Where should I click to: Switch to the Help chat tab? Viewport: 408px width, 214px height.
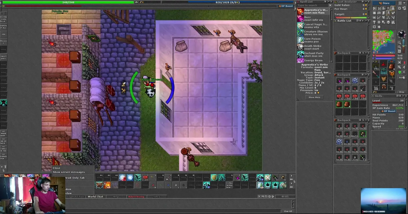pyautogui.click(x=115, y=197)
